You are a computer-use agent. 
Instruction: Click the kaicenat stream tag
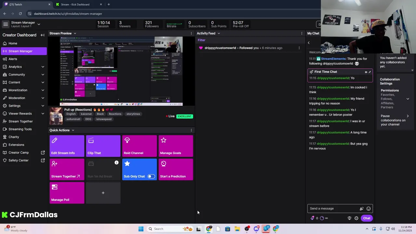click(86, 114)
